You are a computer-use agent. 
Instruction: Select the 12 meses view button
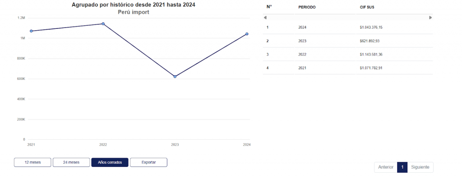32,162
